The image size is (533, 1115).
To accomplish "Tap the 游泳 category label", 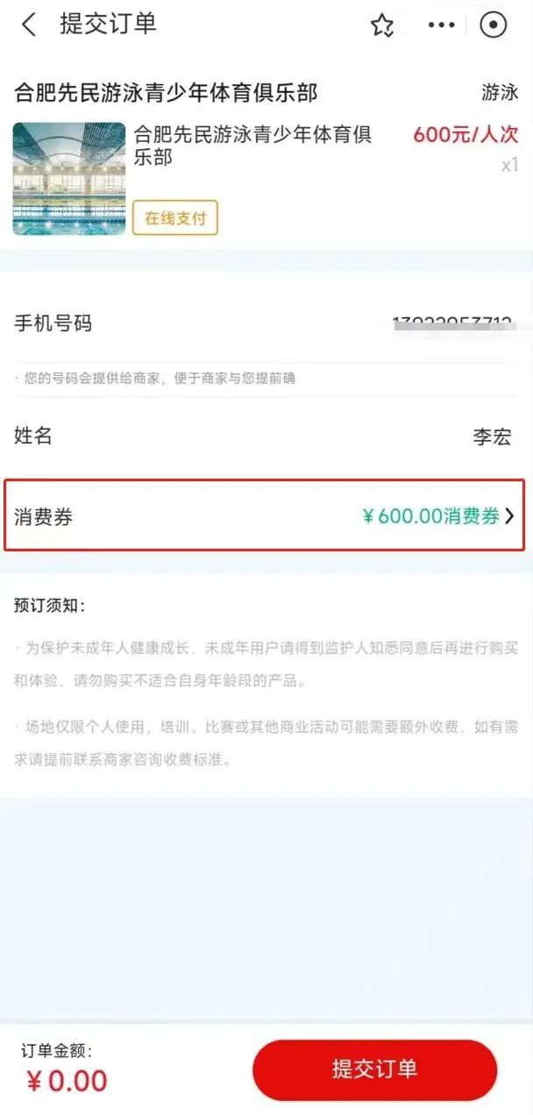I will click(500, 92).
